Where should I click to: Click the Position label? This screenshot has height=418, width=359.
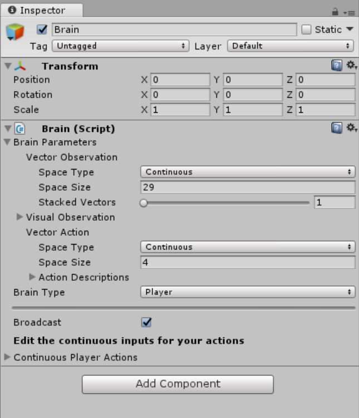32,79
